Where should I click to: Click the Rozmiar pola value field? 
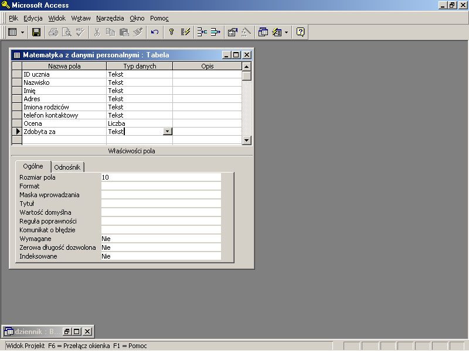click(161, 177)
